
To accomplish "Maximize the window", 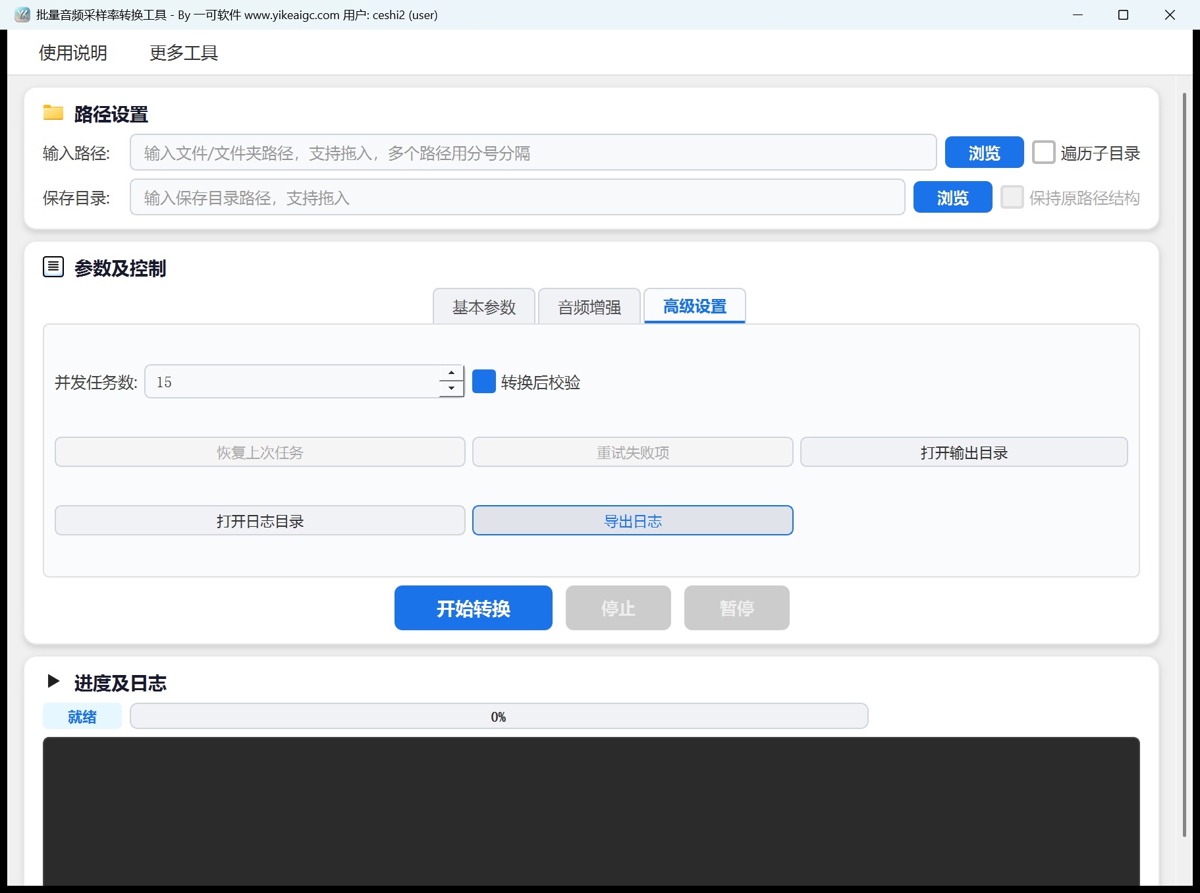I will [1124, 14].
